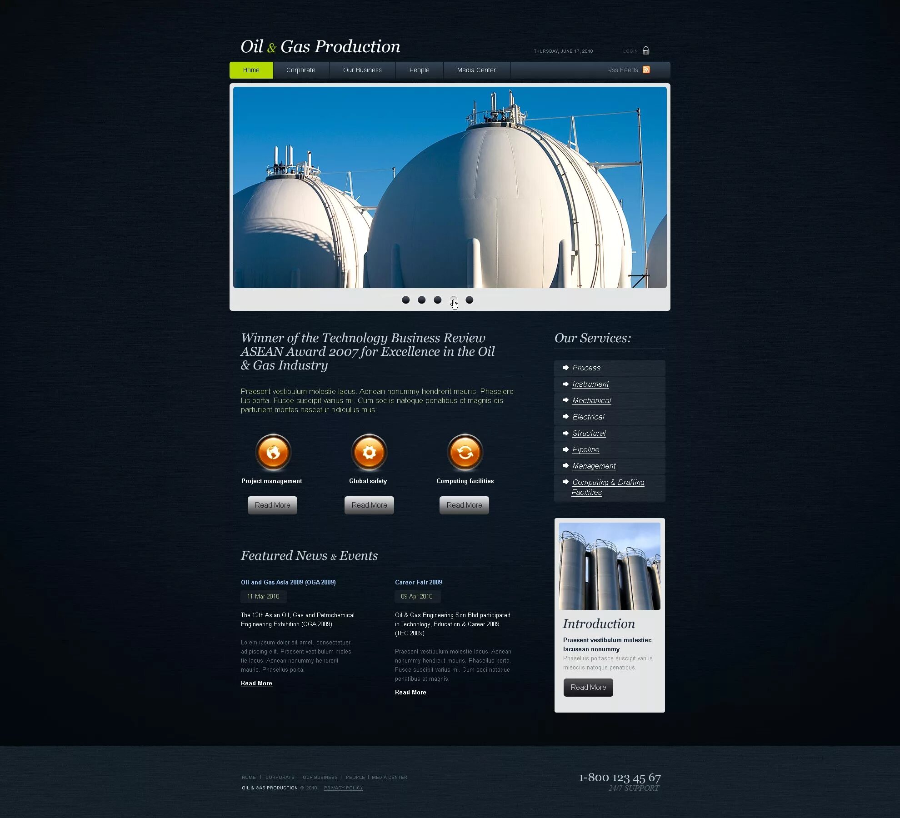Click the PEOPLE footer link
This screenshot has width=900, height=818.
(x=355, y=778)
